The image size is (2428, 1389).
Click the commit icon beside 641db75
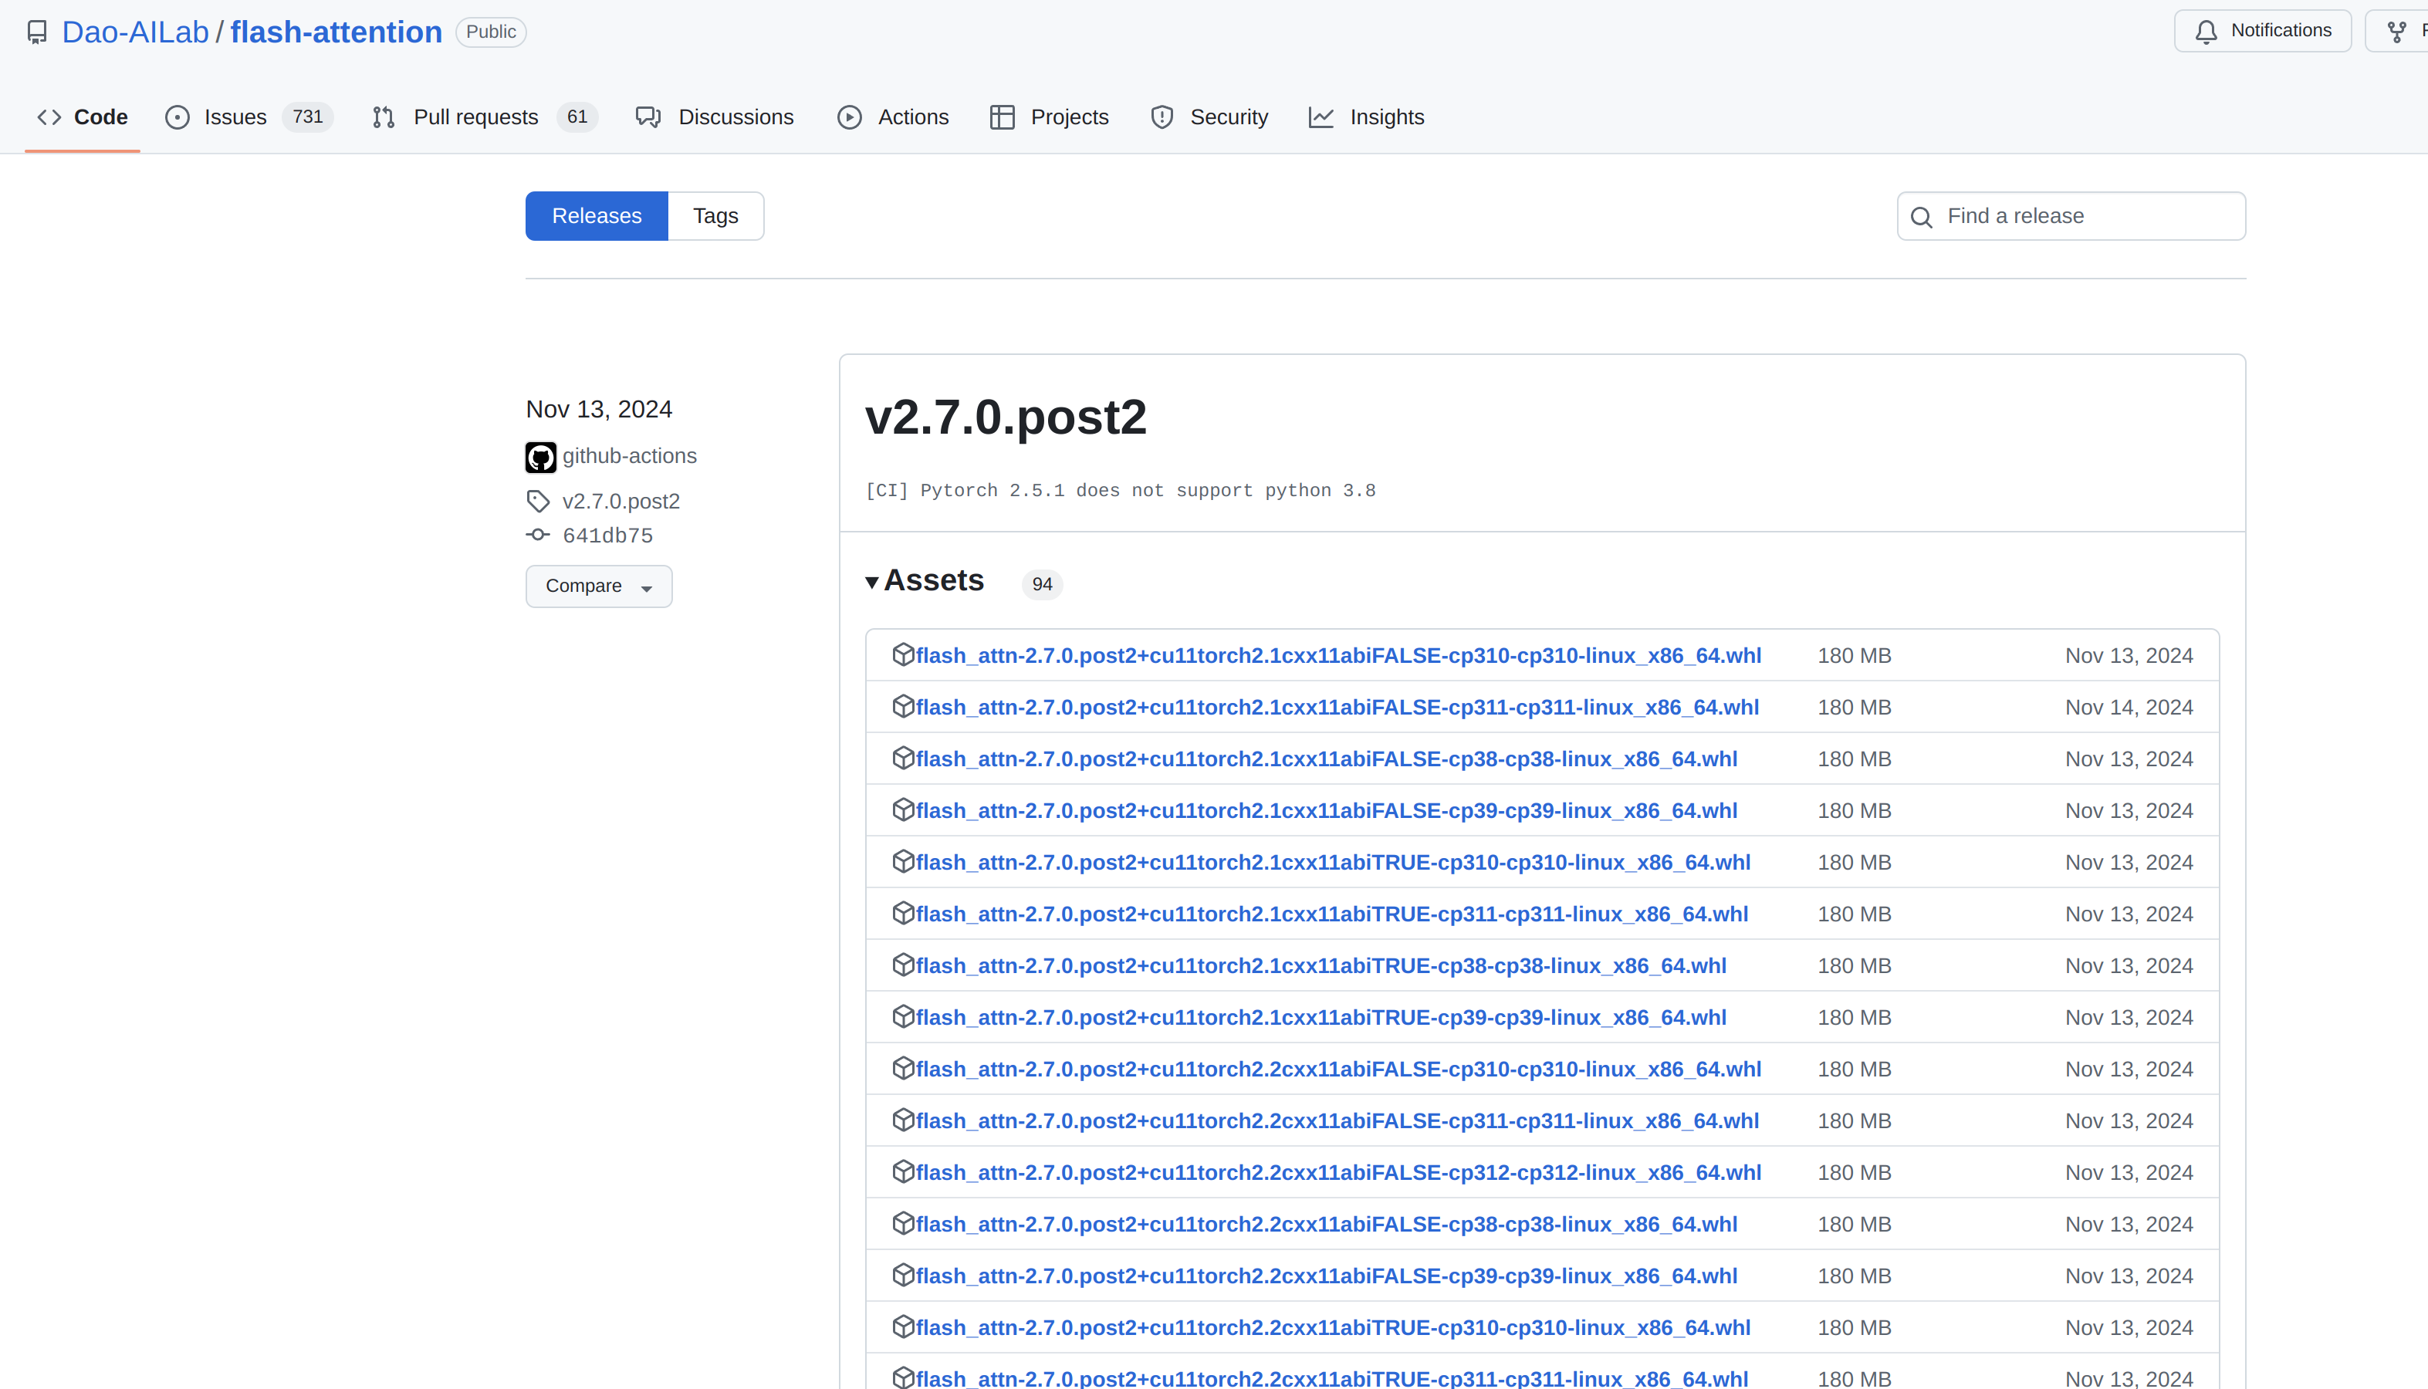coord(538,536)
